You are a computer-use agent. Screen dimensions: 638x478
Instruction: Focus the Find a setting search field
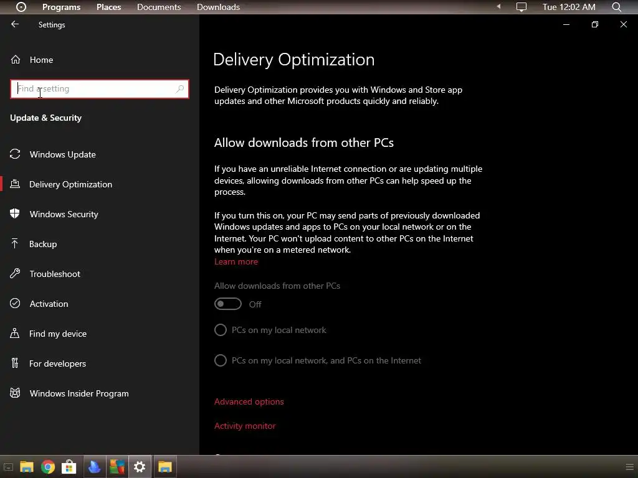99,88
